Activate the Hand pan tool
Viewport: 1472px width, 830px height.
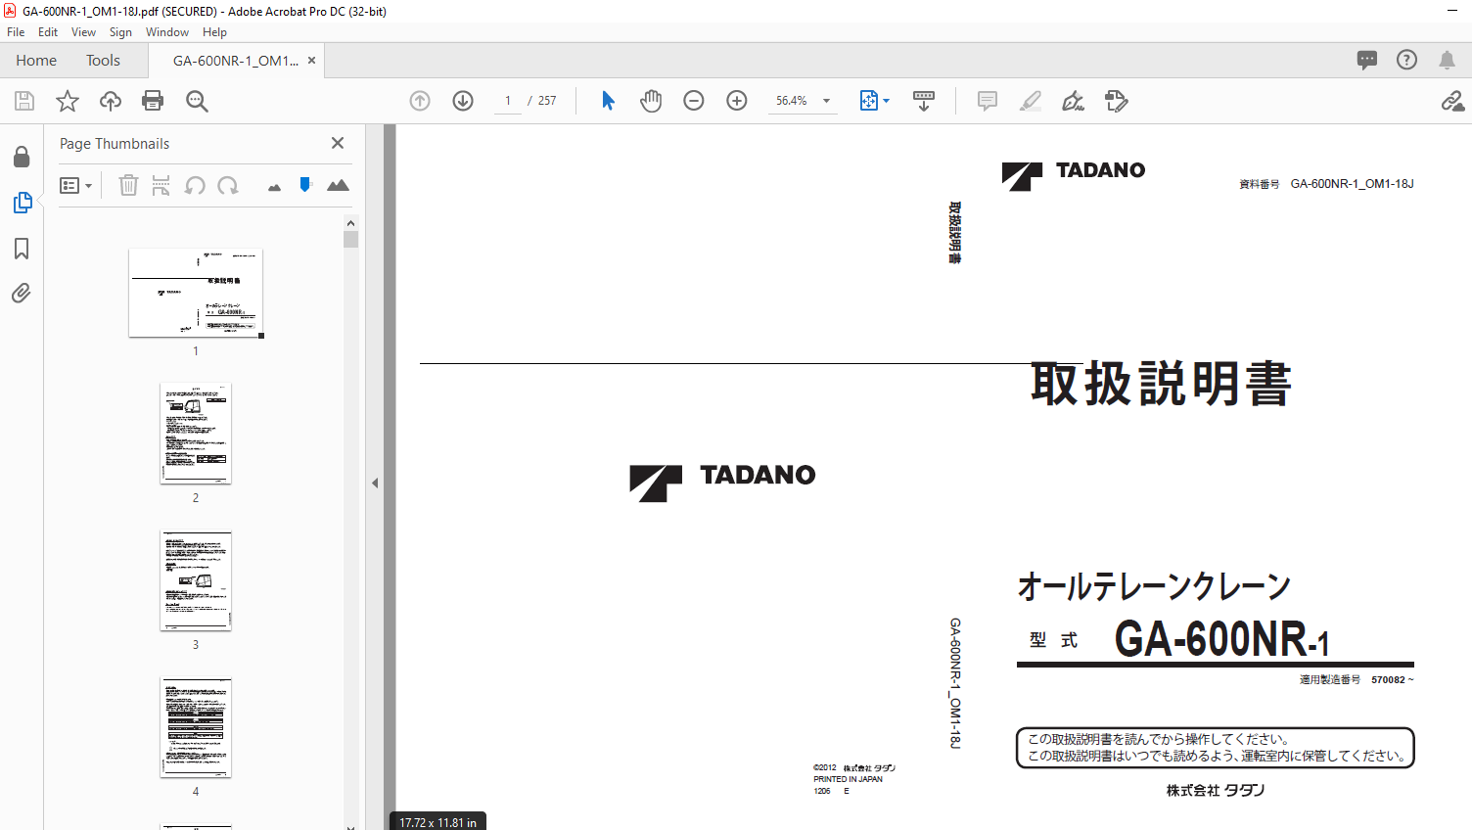(651, 101)
